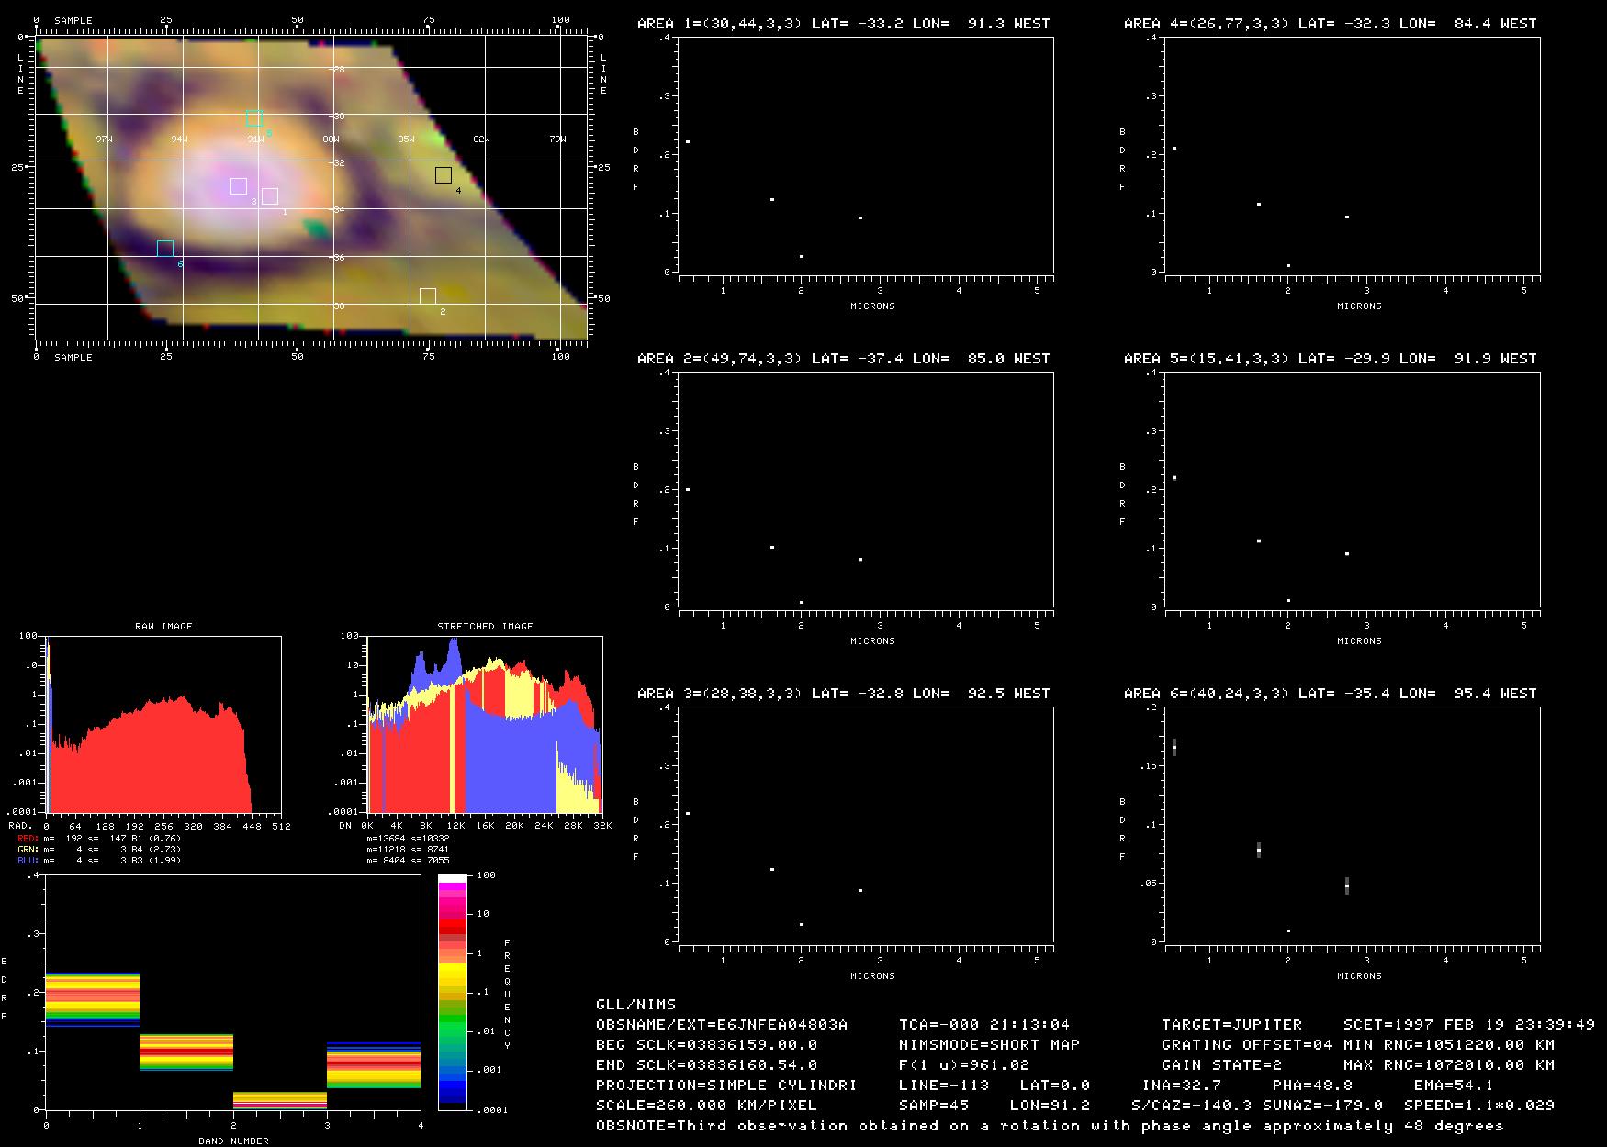Screen dimensions: 1607x1147
Task: Select the AREA 4 spectrum plot title
Action: [1330, 24]
